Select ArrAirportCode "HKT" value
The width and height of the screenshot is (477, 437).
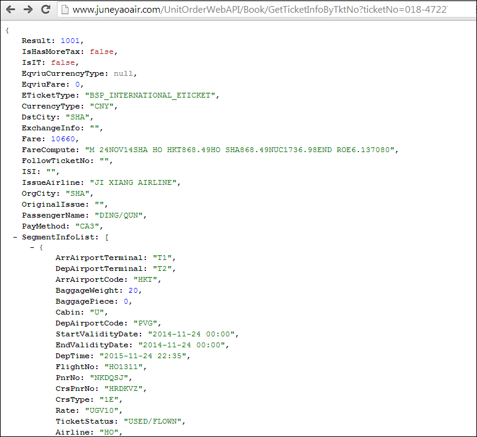tap(145, 279)
